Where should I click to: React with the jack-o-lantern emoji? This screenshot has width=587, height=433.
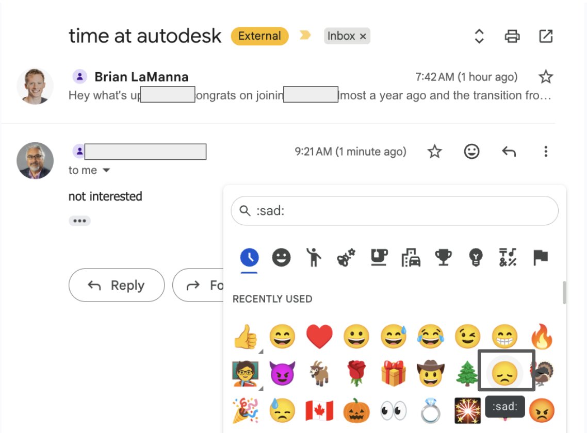(x=356, y=410)
